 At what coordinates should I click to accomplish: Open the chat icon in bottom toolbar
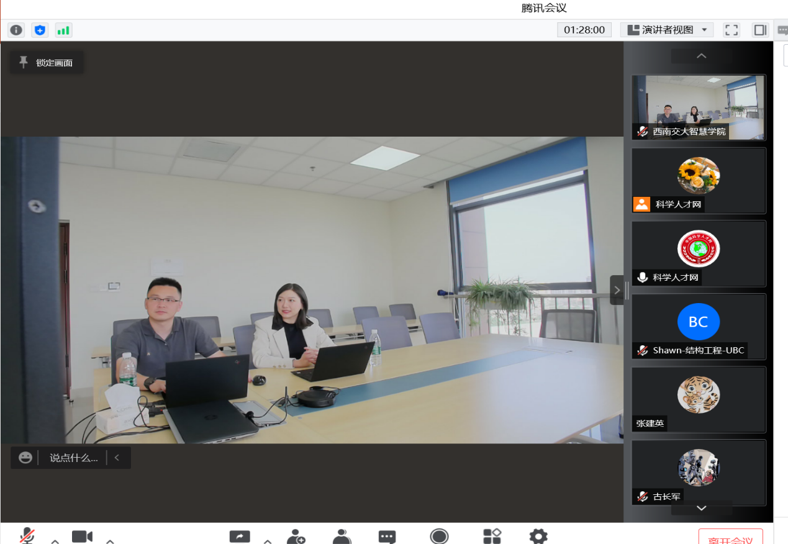coord(387,537)
